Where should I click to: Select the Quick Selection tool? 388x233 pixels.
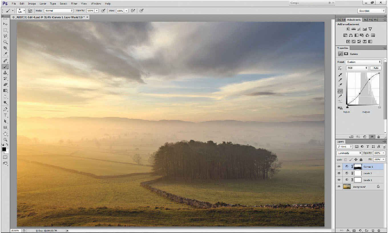[5, 42]
